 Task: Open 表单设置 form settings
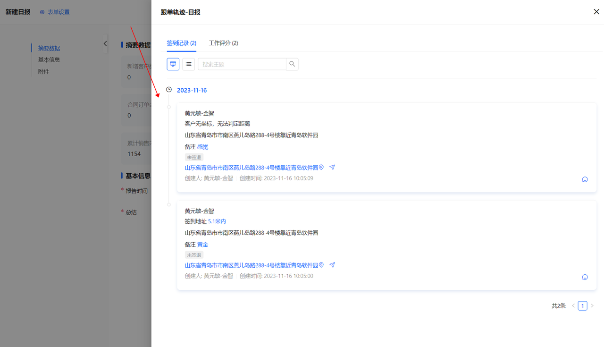coord(55,12)
